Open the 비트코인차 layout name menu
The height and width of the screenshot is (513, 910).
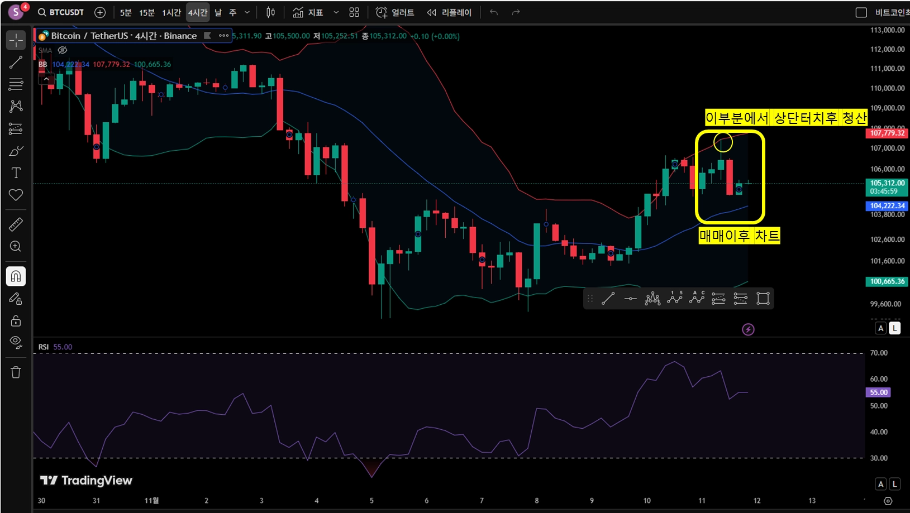892,12
